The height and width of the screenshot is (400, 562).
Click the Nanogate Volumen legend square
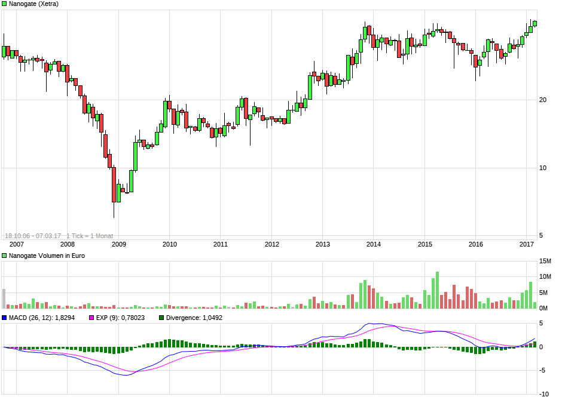pyautogui.click(x=4, y=256)
